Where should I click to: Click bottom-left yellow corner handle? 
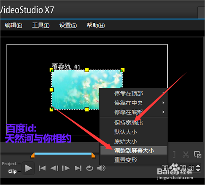(51, 109)
